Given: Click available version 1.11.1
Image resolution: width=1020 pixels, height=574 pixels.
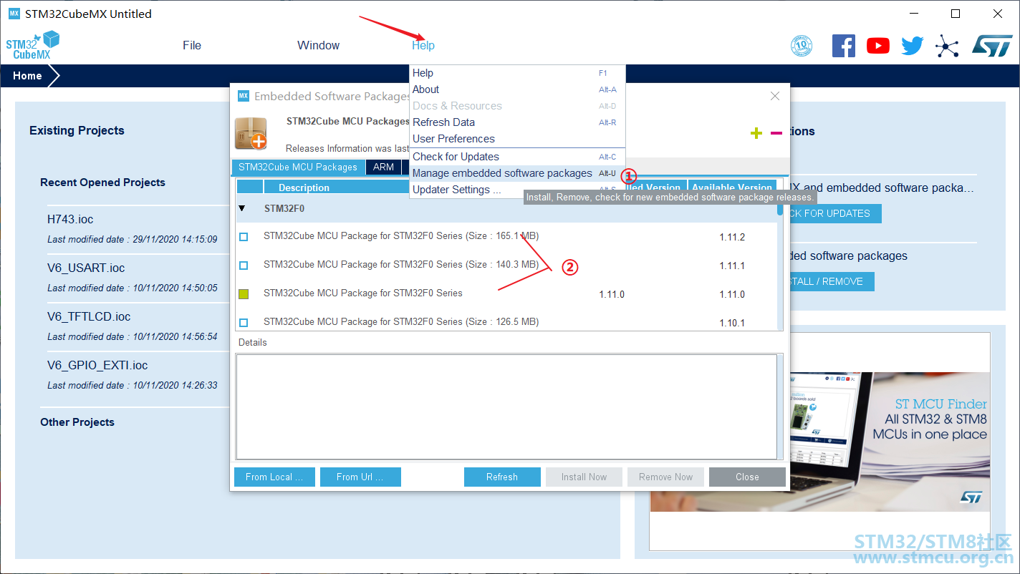Looking at the screenshot, I should coord(732,266).
